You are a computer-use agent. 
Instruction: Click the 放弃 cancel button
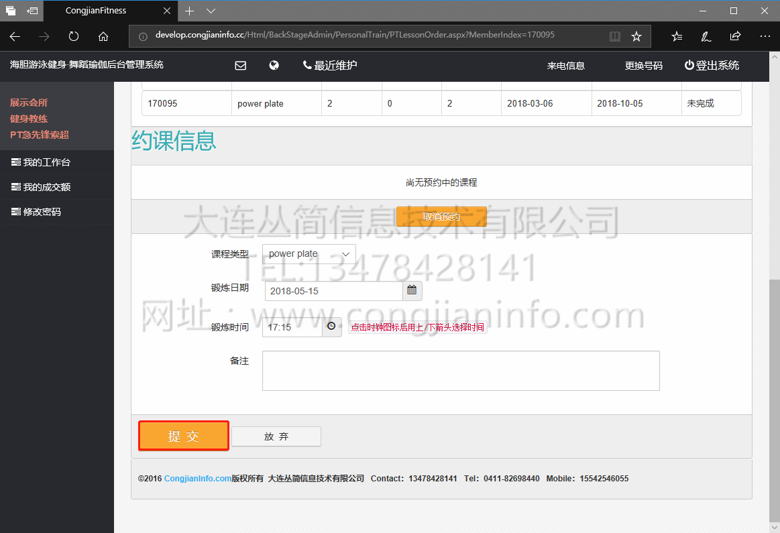pos(276,436)
